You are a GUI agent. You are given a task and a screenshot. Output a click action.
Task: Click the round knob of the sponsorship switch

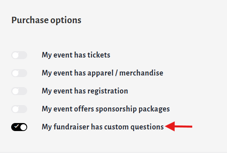(16, 109)
